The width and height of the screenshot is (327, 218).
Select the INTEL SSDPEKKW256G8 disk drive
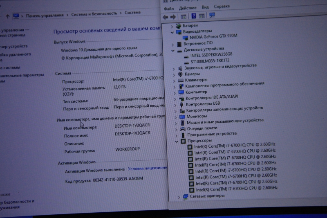pyautogui.click(x=211, y=55)
